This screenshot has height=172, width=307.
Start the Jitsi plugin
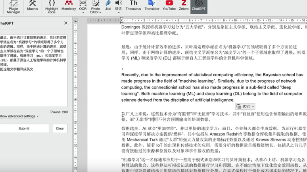click(108, 6)
